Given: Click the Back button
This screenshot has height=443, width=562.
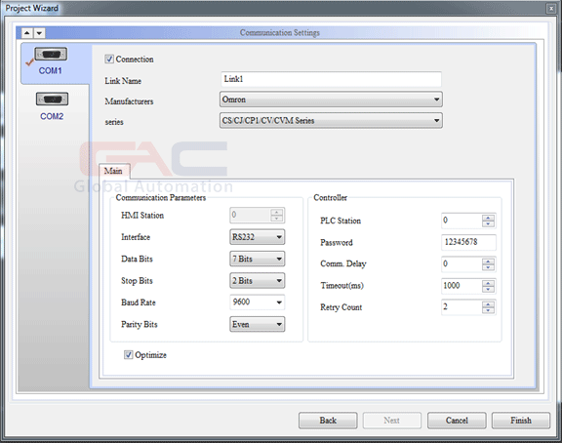Looking at the screenshot, I should tap(328, 420).
